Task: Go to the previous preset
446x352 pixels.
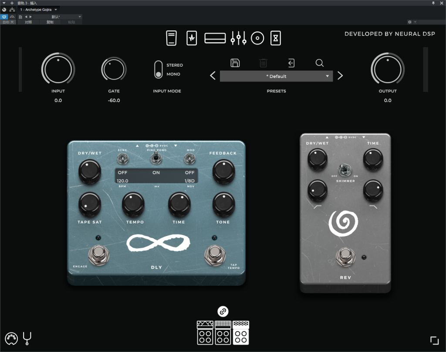Action: pyautogui.click(x=213, y=76)
